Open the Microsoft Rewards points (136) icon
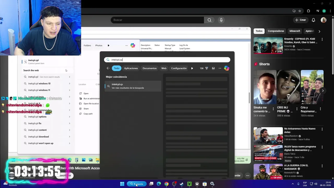 [204, 68]
